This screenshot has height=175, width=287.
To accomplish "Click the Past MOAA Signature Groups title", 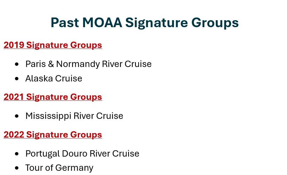I will click(144, 23).
